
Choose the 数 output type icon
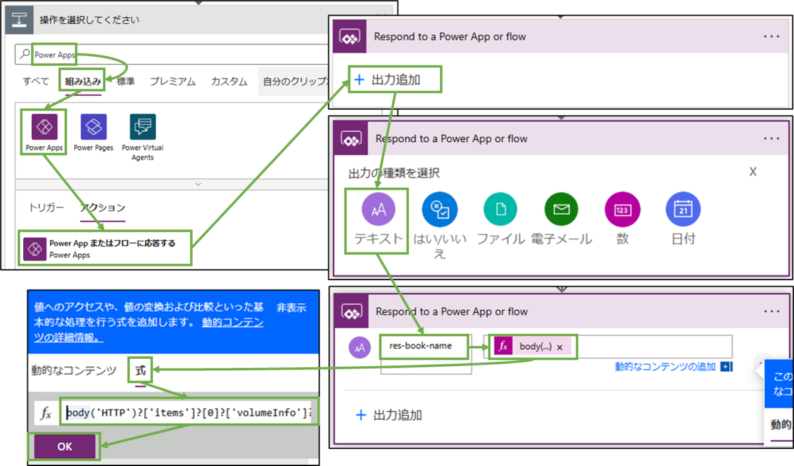click(623, 210)
